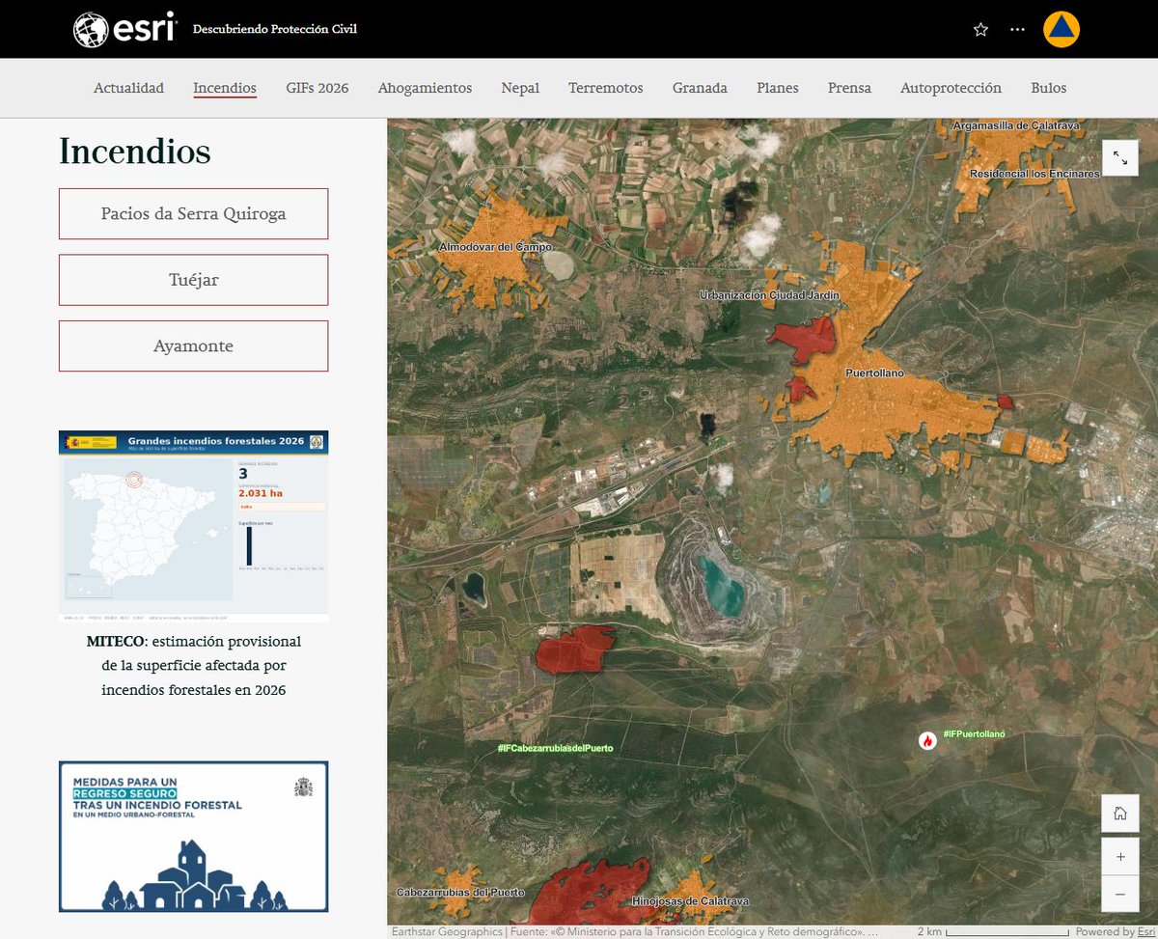Click the Argamasilla de Calatrava label

point(1014,125)
